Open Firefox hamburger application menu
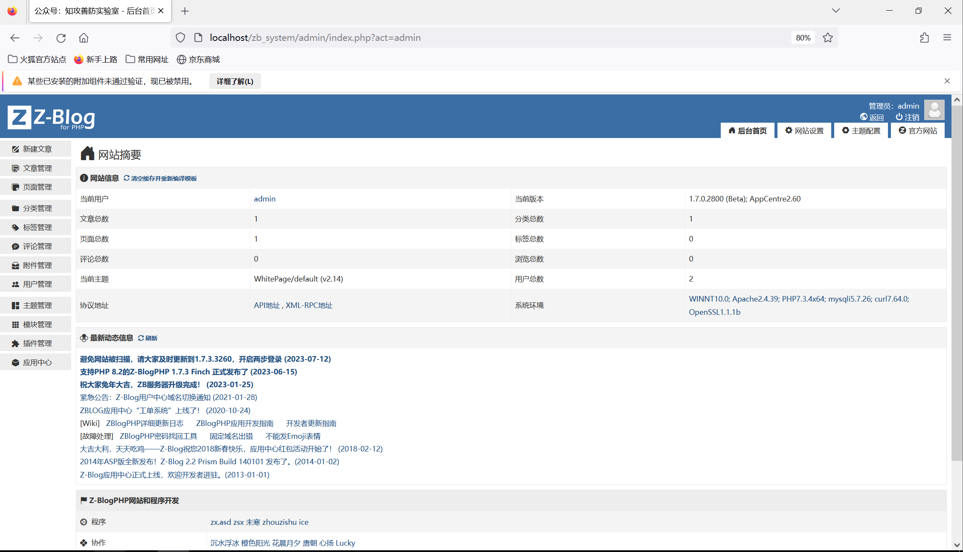This screenshot has width=963, height=552. click(x=947, y=37)
